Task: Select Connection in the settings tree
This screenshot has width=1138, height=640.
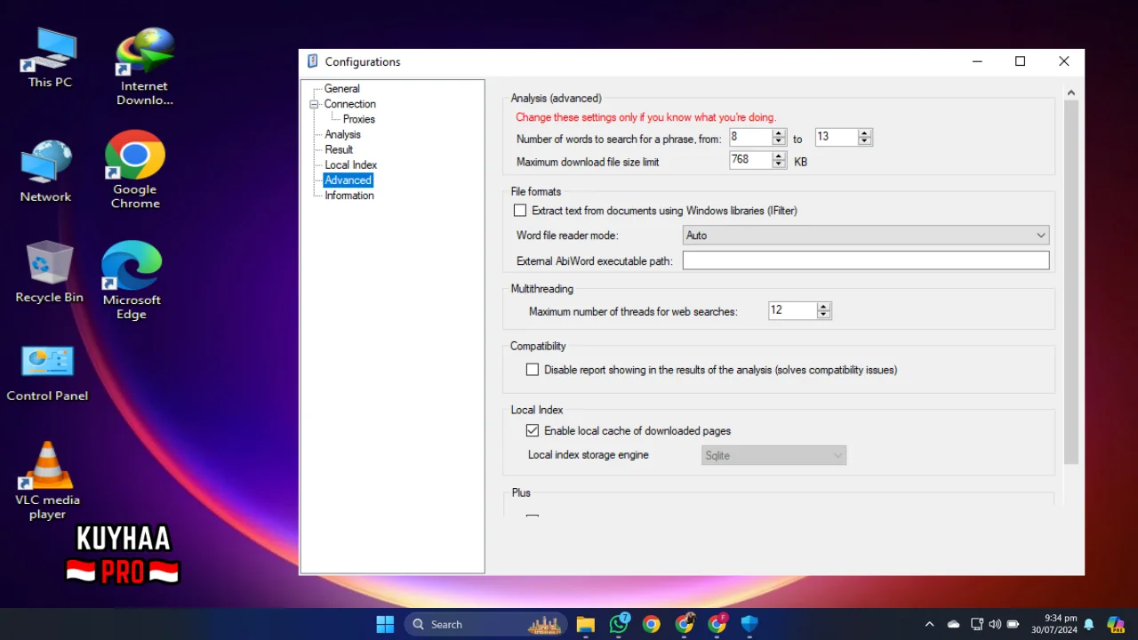Action: 350,104
